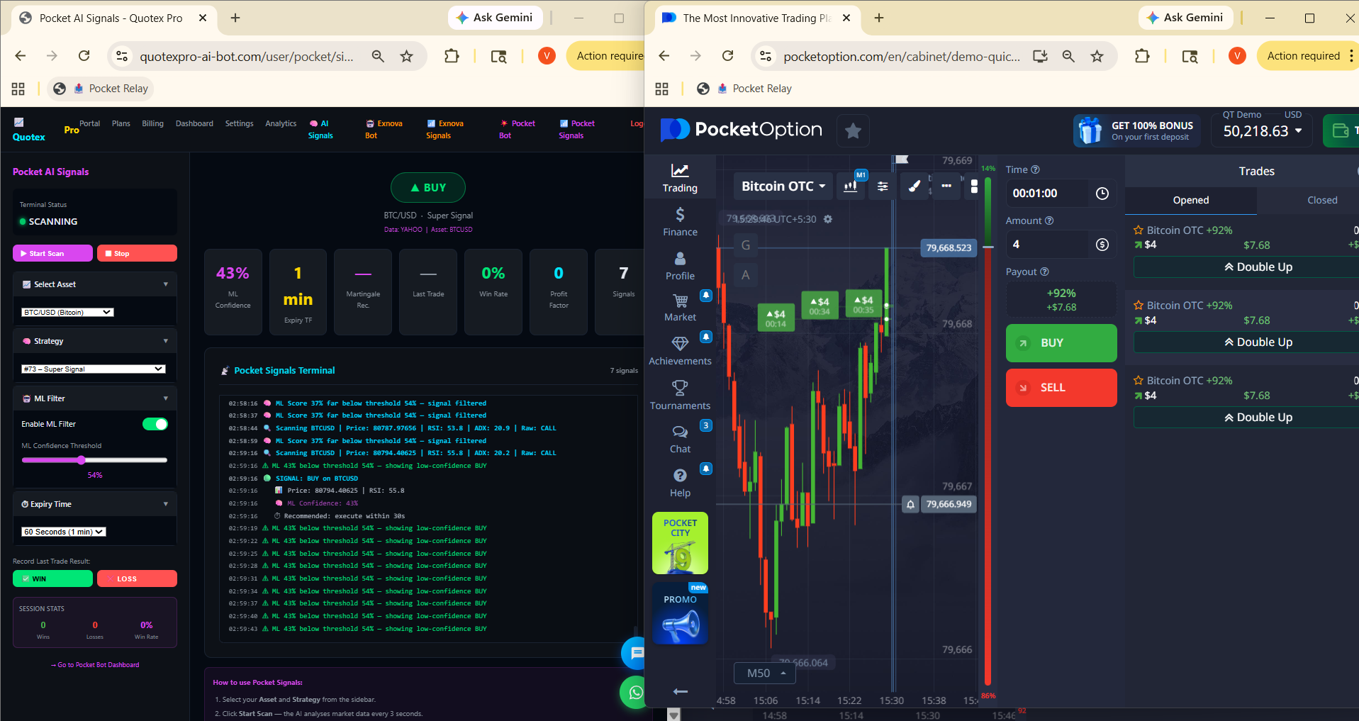This screenshot has height=721, width=1359.
Task: Click the price alert bell icon on chart
Action: tap(911, 504)
